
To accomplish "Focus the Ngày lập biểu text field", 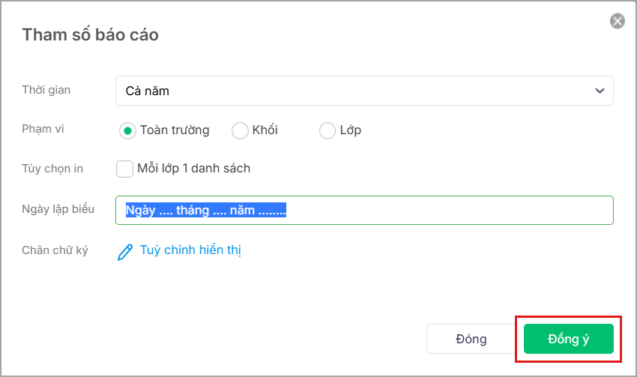I will tap(450, 211).
